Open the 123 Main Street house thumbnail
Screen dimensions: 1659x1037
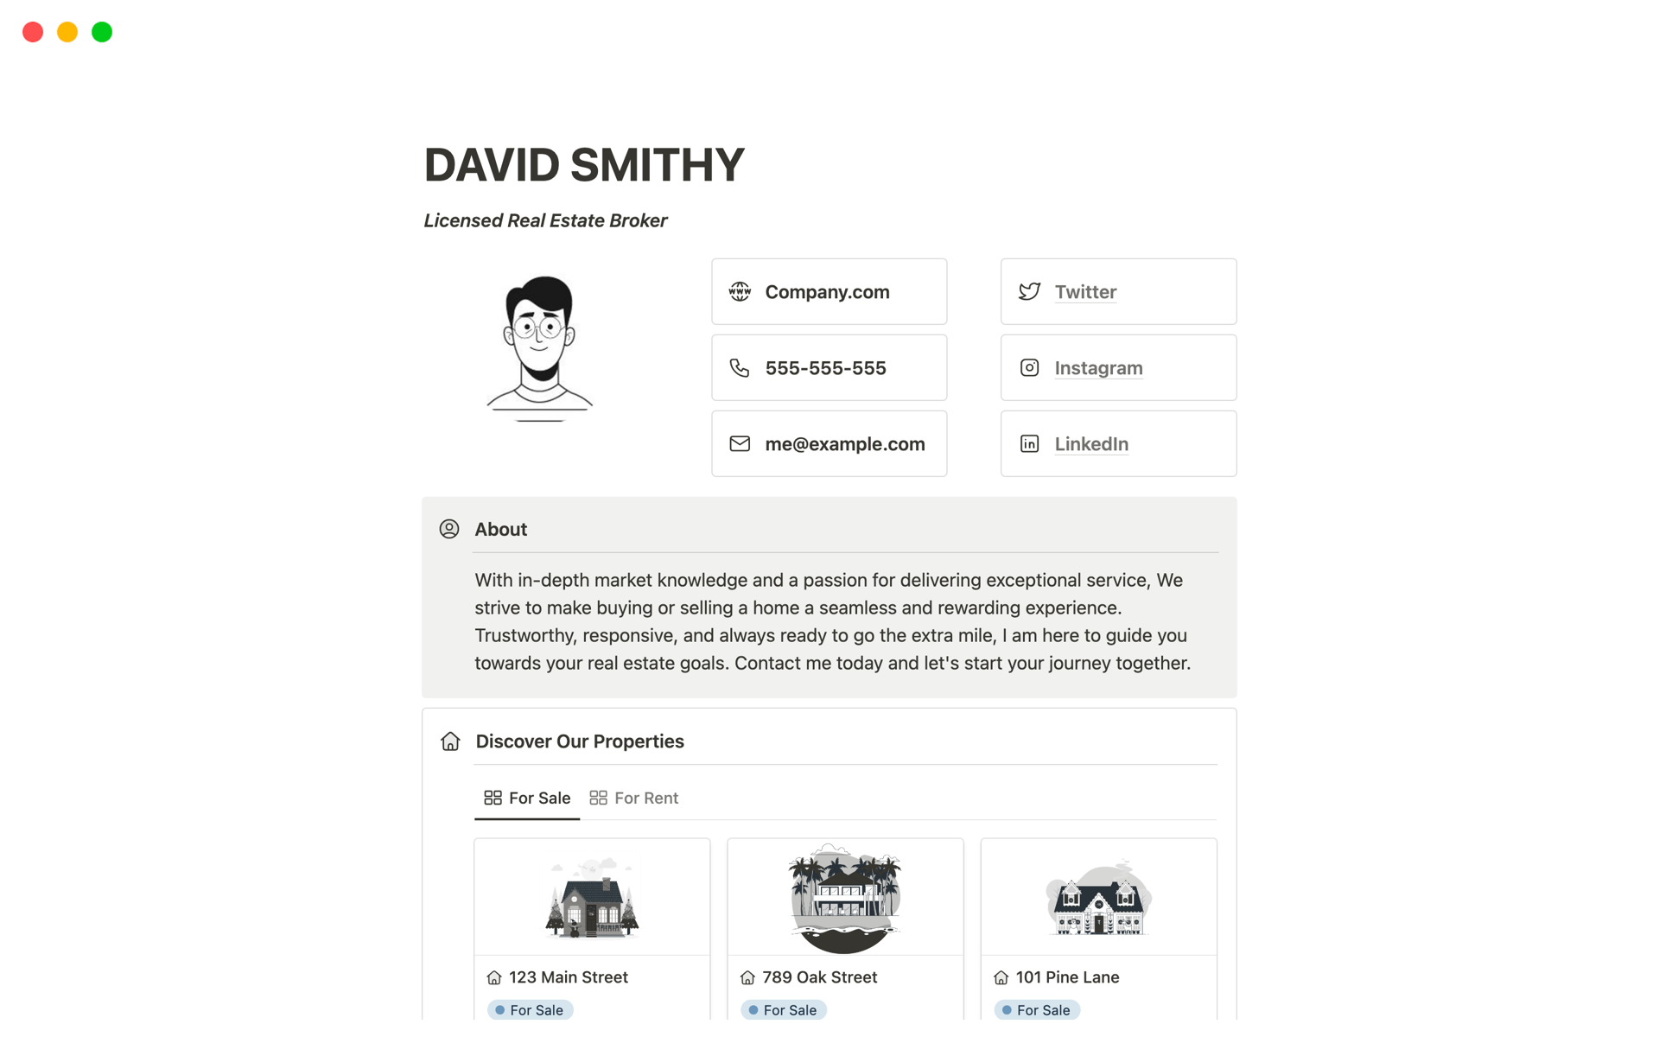592,897
